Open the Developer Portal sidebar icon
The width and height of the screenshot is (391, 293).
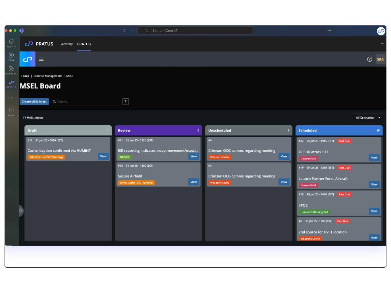coord(11,70)
